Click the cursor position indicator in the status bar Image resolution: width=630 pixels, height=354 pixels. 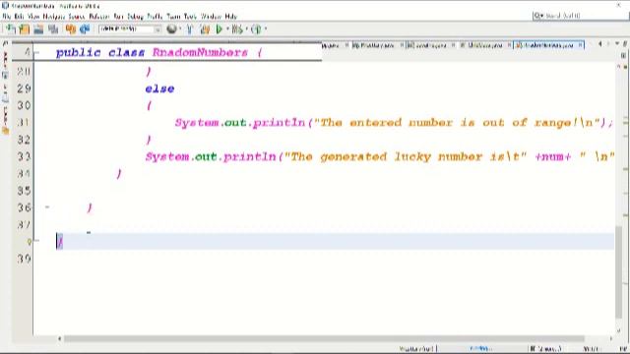point(591,349)
